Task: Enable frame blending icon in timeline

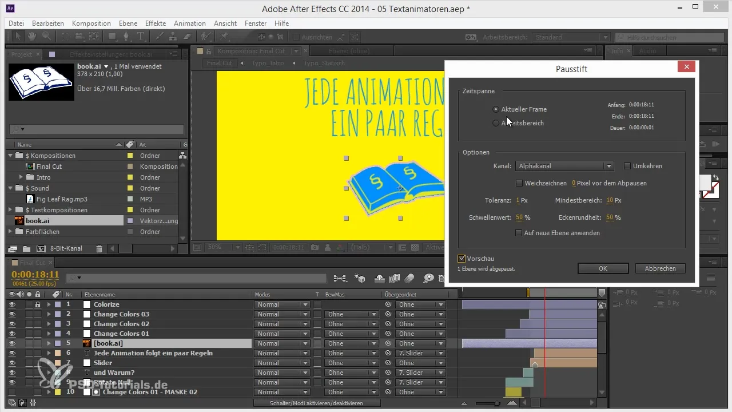Action: pos(394,278)
